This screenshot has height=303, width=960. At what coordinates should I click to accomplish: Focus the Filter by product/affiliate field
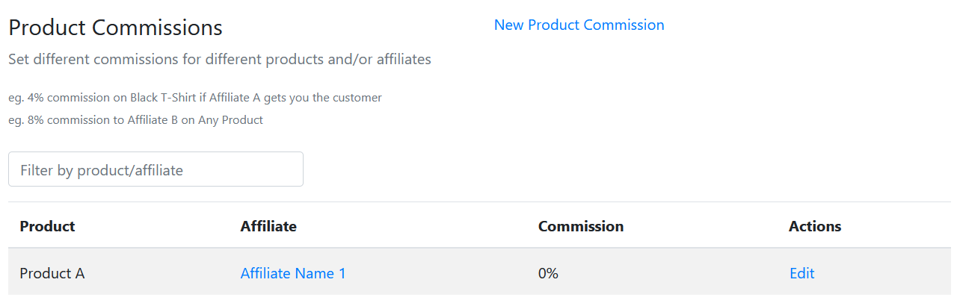156,169
